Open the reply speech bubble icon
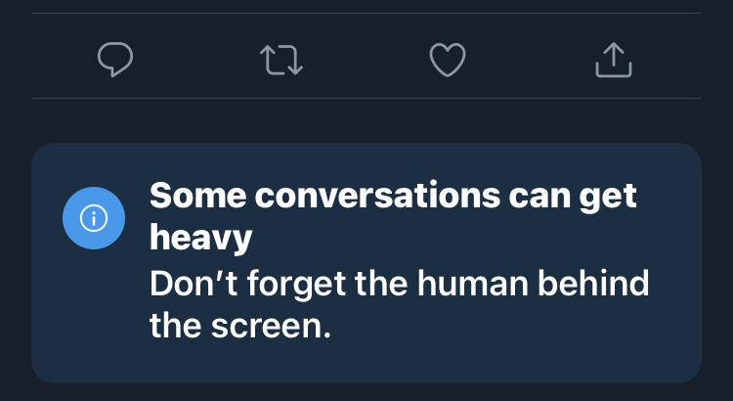Viewport: 733px width, 401px height. tap(115, 60)
